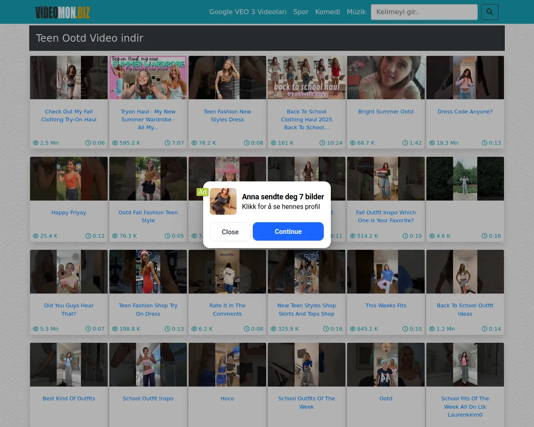Select the Müzik navigation link

coord(356,12)
